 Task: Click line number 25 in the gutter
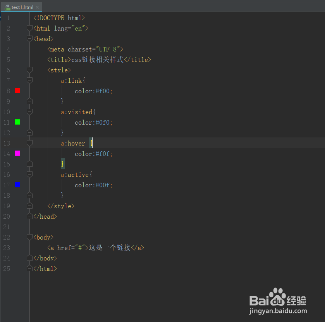click(x=7, y=269)
